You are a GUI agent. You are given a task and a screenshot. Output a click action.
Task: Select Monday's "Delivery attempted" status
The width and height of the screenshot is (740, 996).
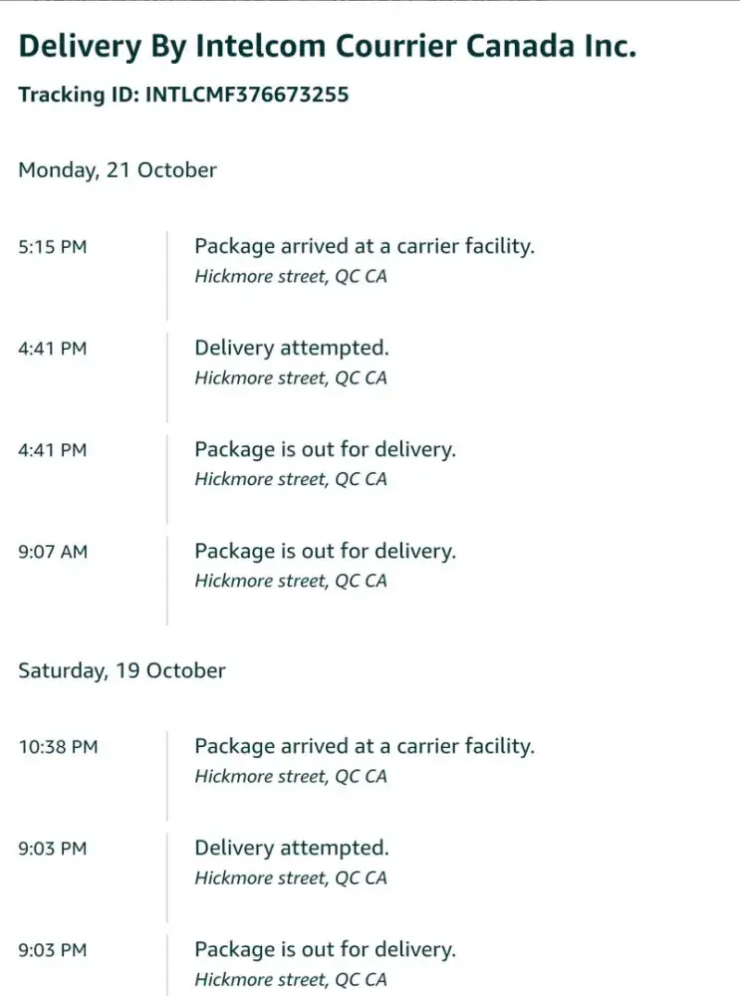291,348
